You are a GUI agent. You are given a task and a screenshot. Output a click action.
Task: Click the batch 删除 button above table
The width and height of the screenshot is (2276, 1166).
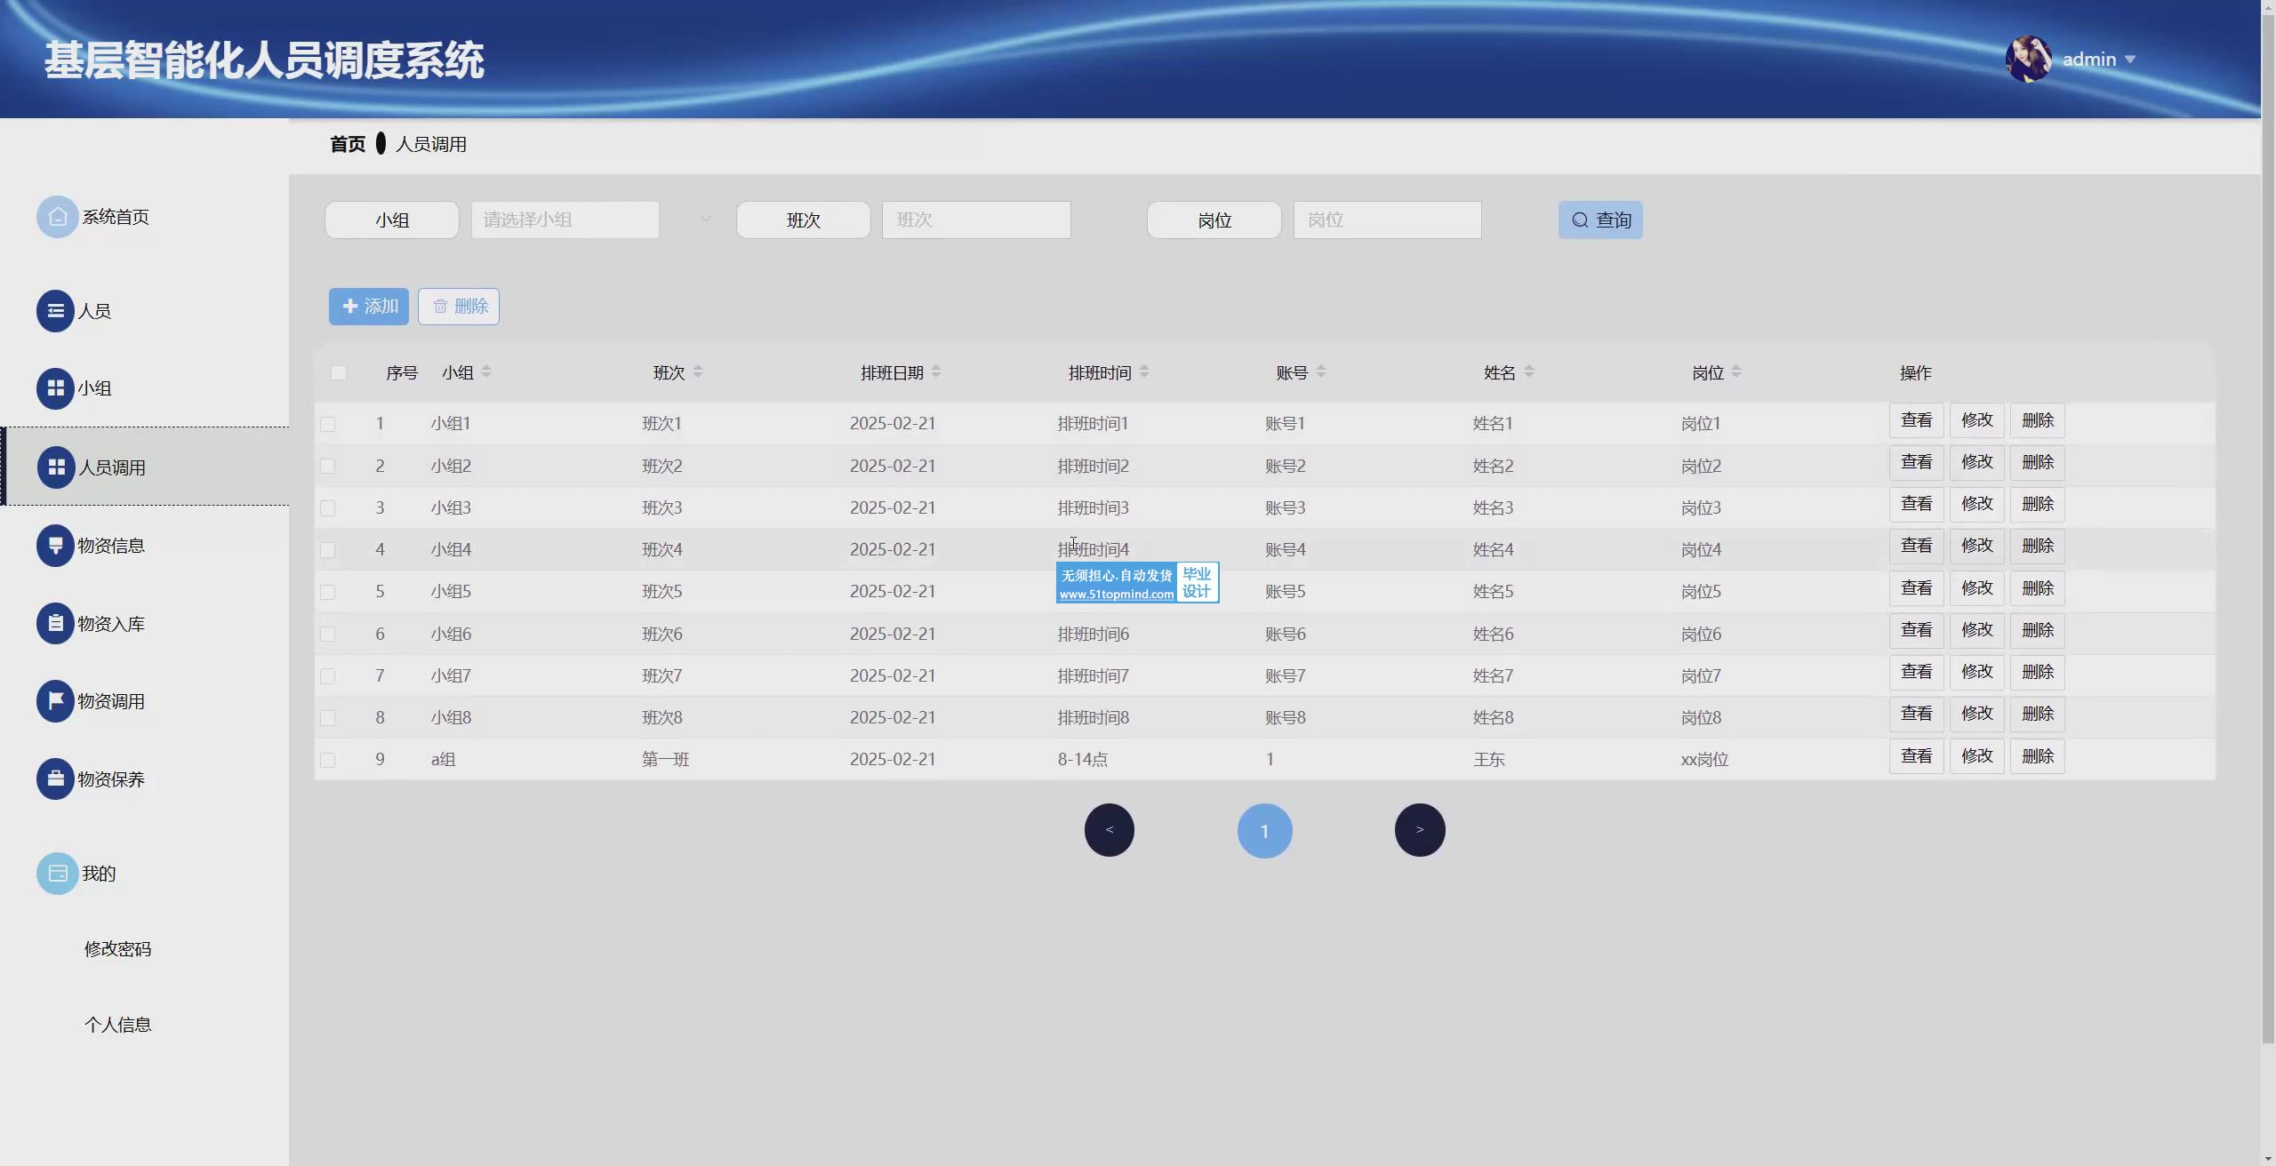pos(459,307)
